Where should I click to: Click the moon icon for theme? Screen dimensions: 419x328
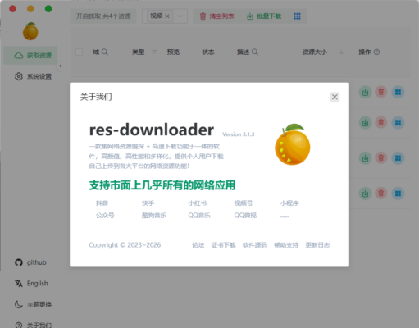19,304
